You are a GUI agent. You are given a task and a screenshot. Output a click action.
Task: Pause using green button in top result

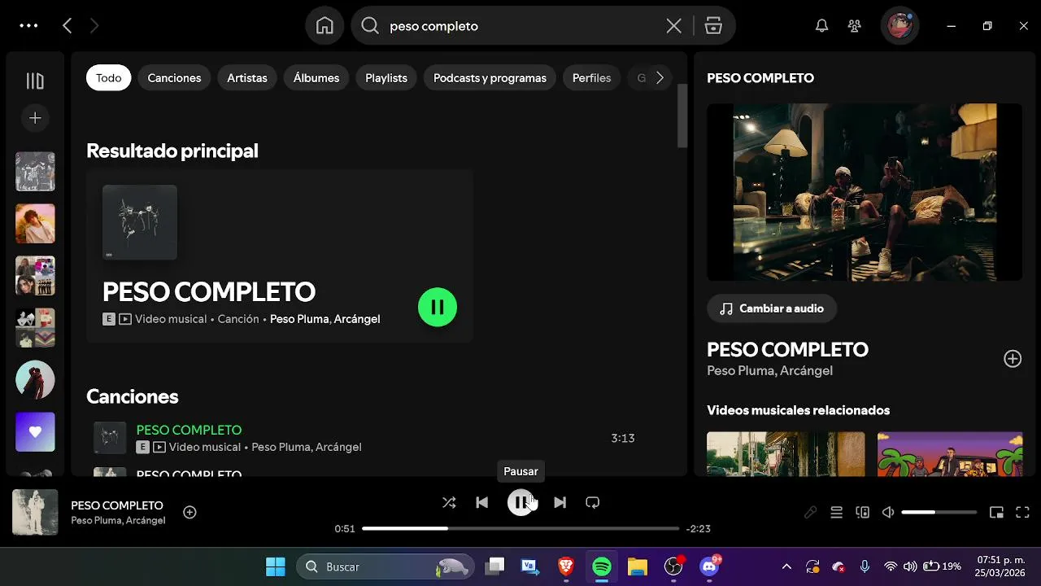438,307
